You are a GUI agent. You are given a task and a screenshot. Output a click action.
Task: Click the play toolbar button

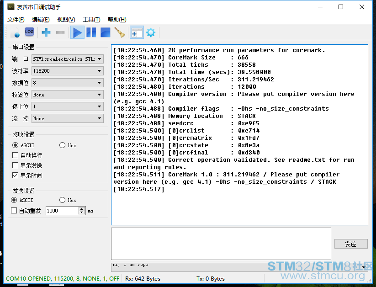pos(77,32)
